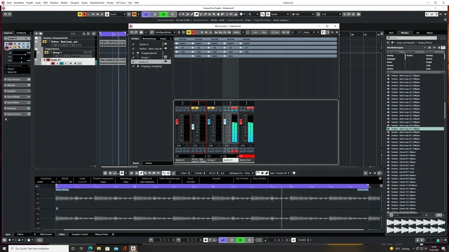The height and width of the screenshot is (252, 449).
Task: Select the Zonen tab in MixConsole
Action: point(148,163)
